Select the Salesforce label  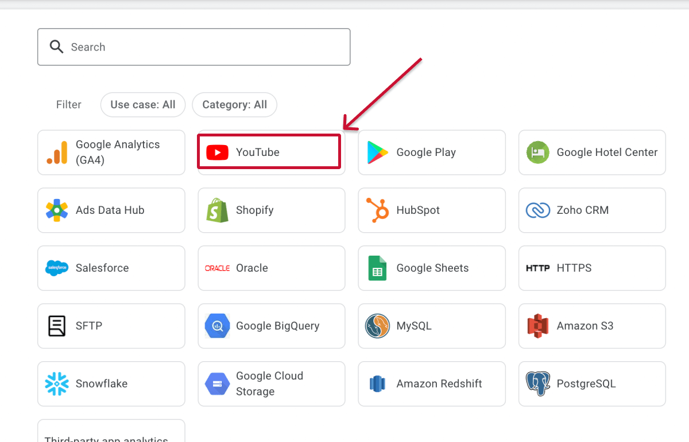[102, 268]
